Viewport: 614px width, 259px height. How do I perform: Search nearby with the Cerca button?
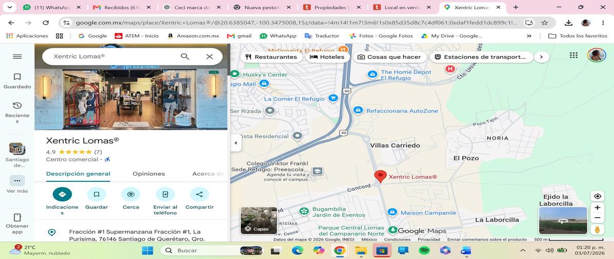tap(130, 194)
